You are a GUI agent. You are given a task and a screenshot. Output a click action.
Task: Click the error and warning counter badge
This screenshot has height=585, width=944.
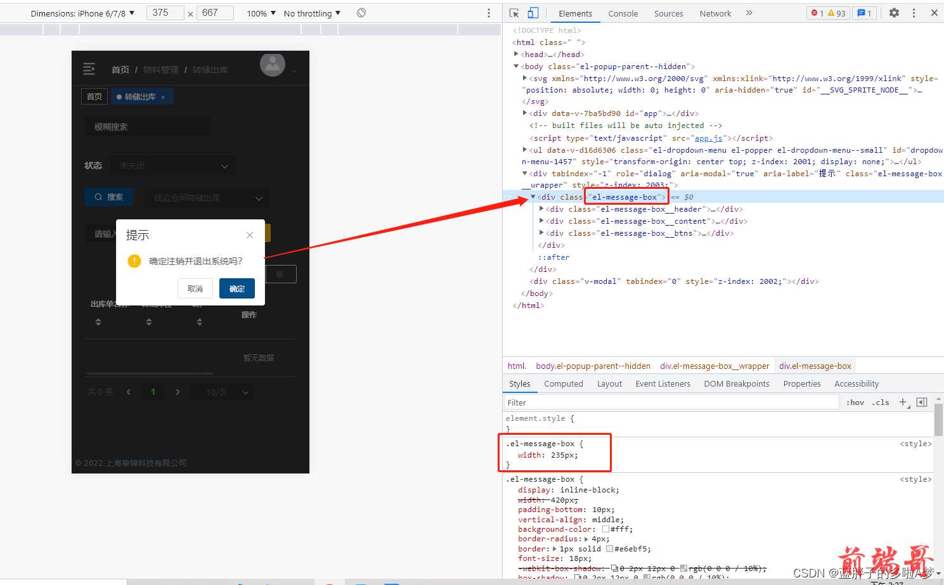(x=828, y=13)
